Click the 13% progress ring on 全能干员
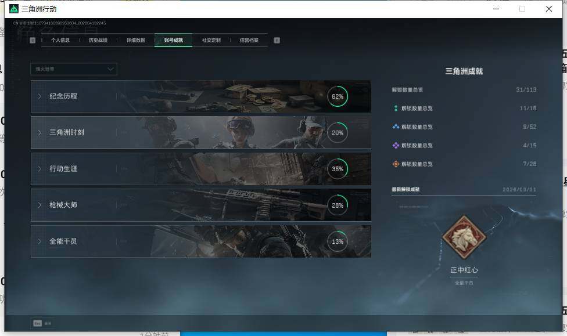The height and width of the screenshot is (336, 567). 338,241
